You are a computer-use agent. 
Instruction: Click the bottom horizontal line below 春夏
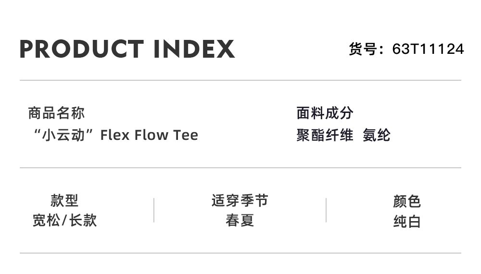click(240, 253)
